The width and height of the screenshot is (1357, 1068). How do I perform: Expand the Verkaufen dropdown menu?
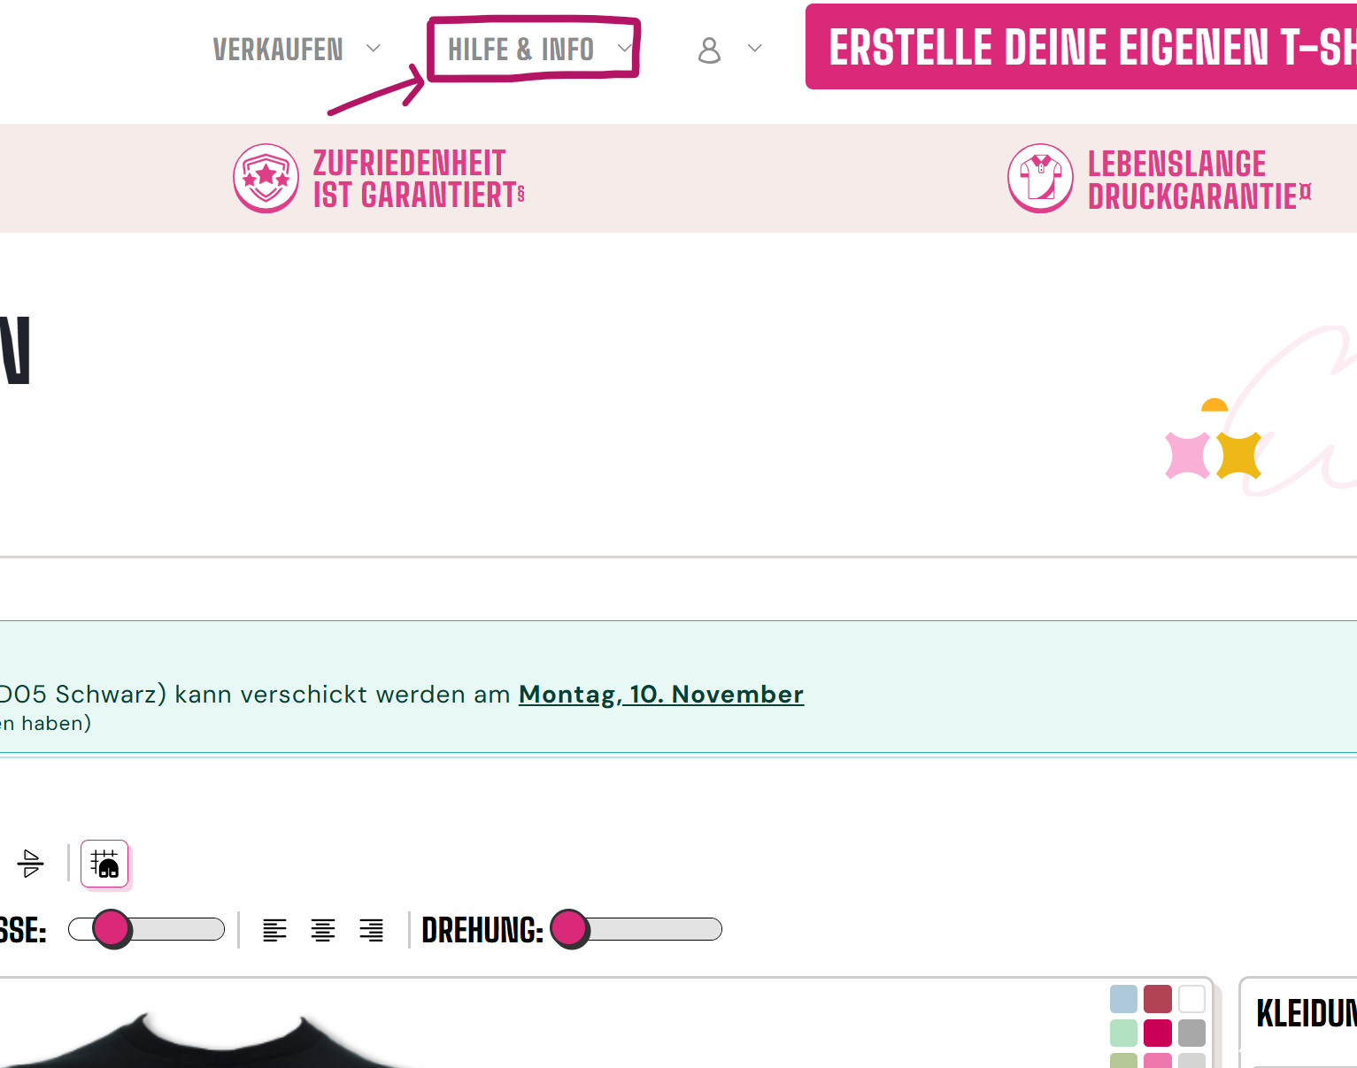coord(374,49)
